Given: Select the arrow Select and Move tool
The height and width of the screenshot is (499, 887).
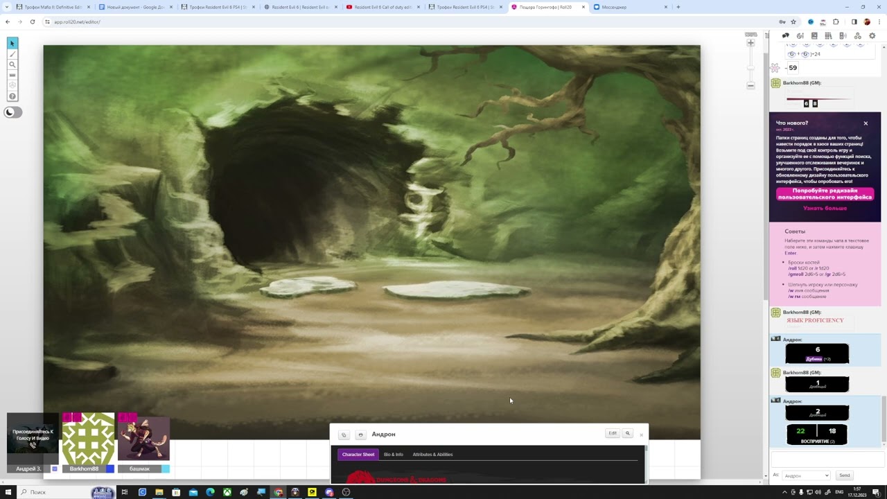Looking at the screenshot, I should pos(12,44).
